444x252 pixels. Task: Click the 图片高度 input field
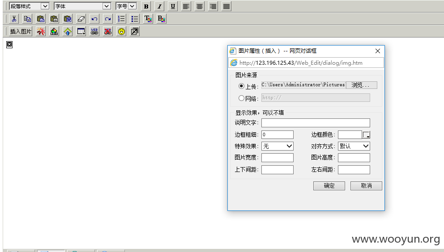(x=354, y=158)
